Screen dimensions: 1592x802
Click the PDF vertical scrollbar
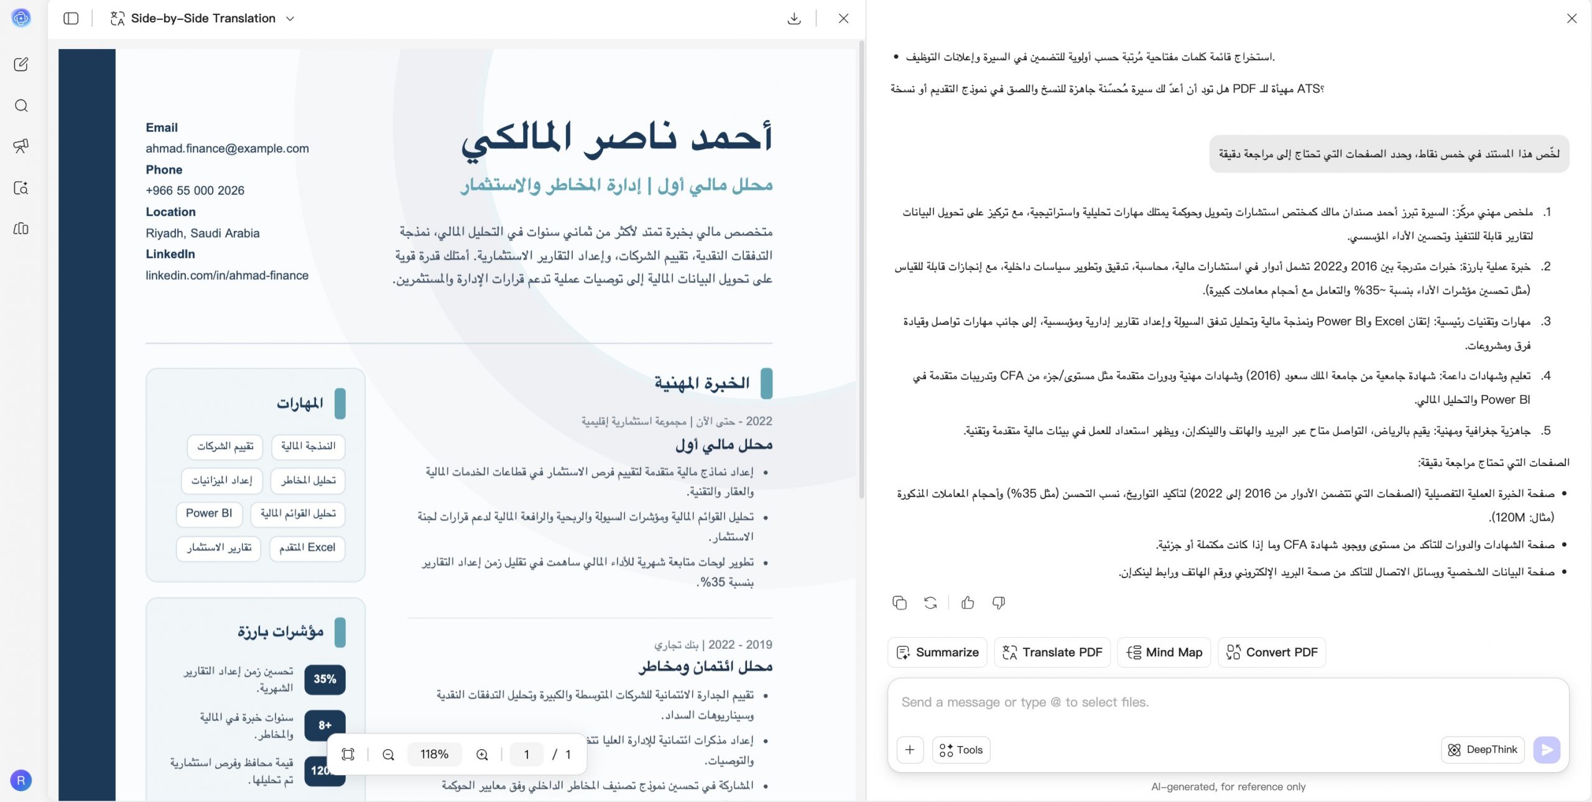pos(861,269)
